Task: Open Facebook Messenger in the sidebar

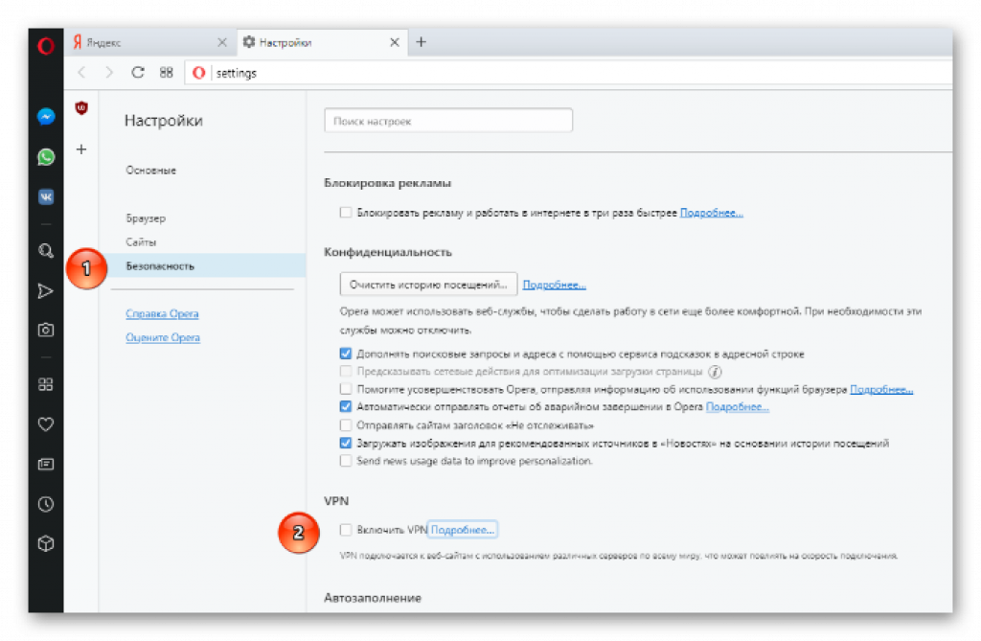Action: (45, 116)
